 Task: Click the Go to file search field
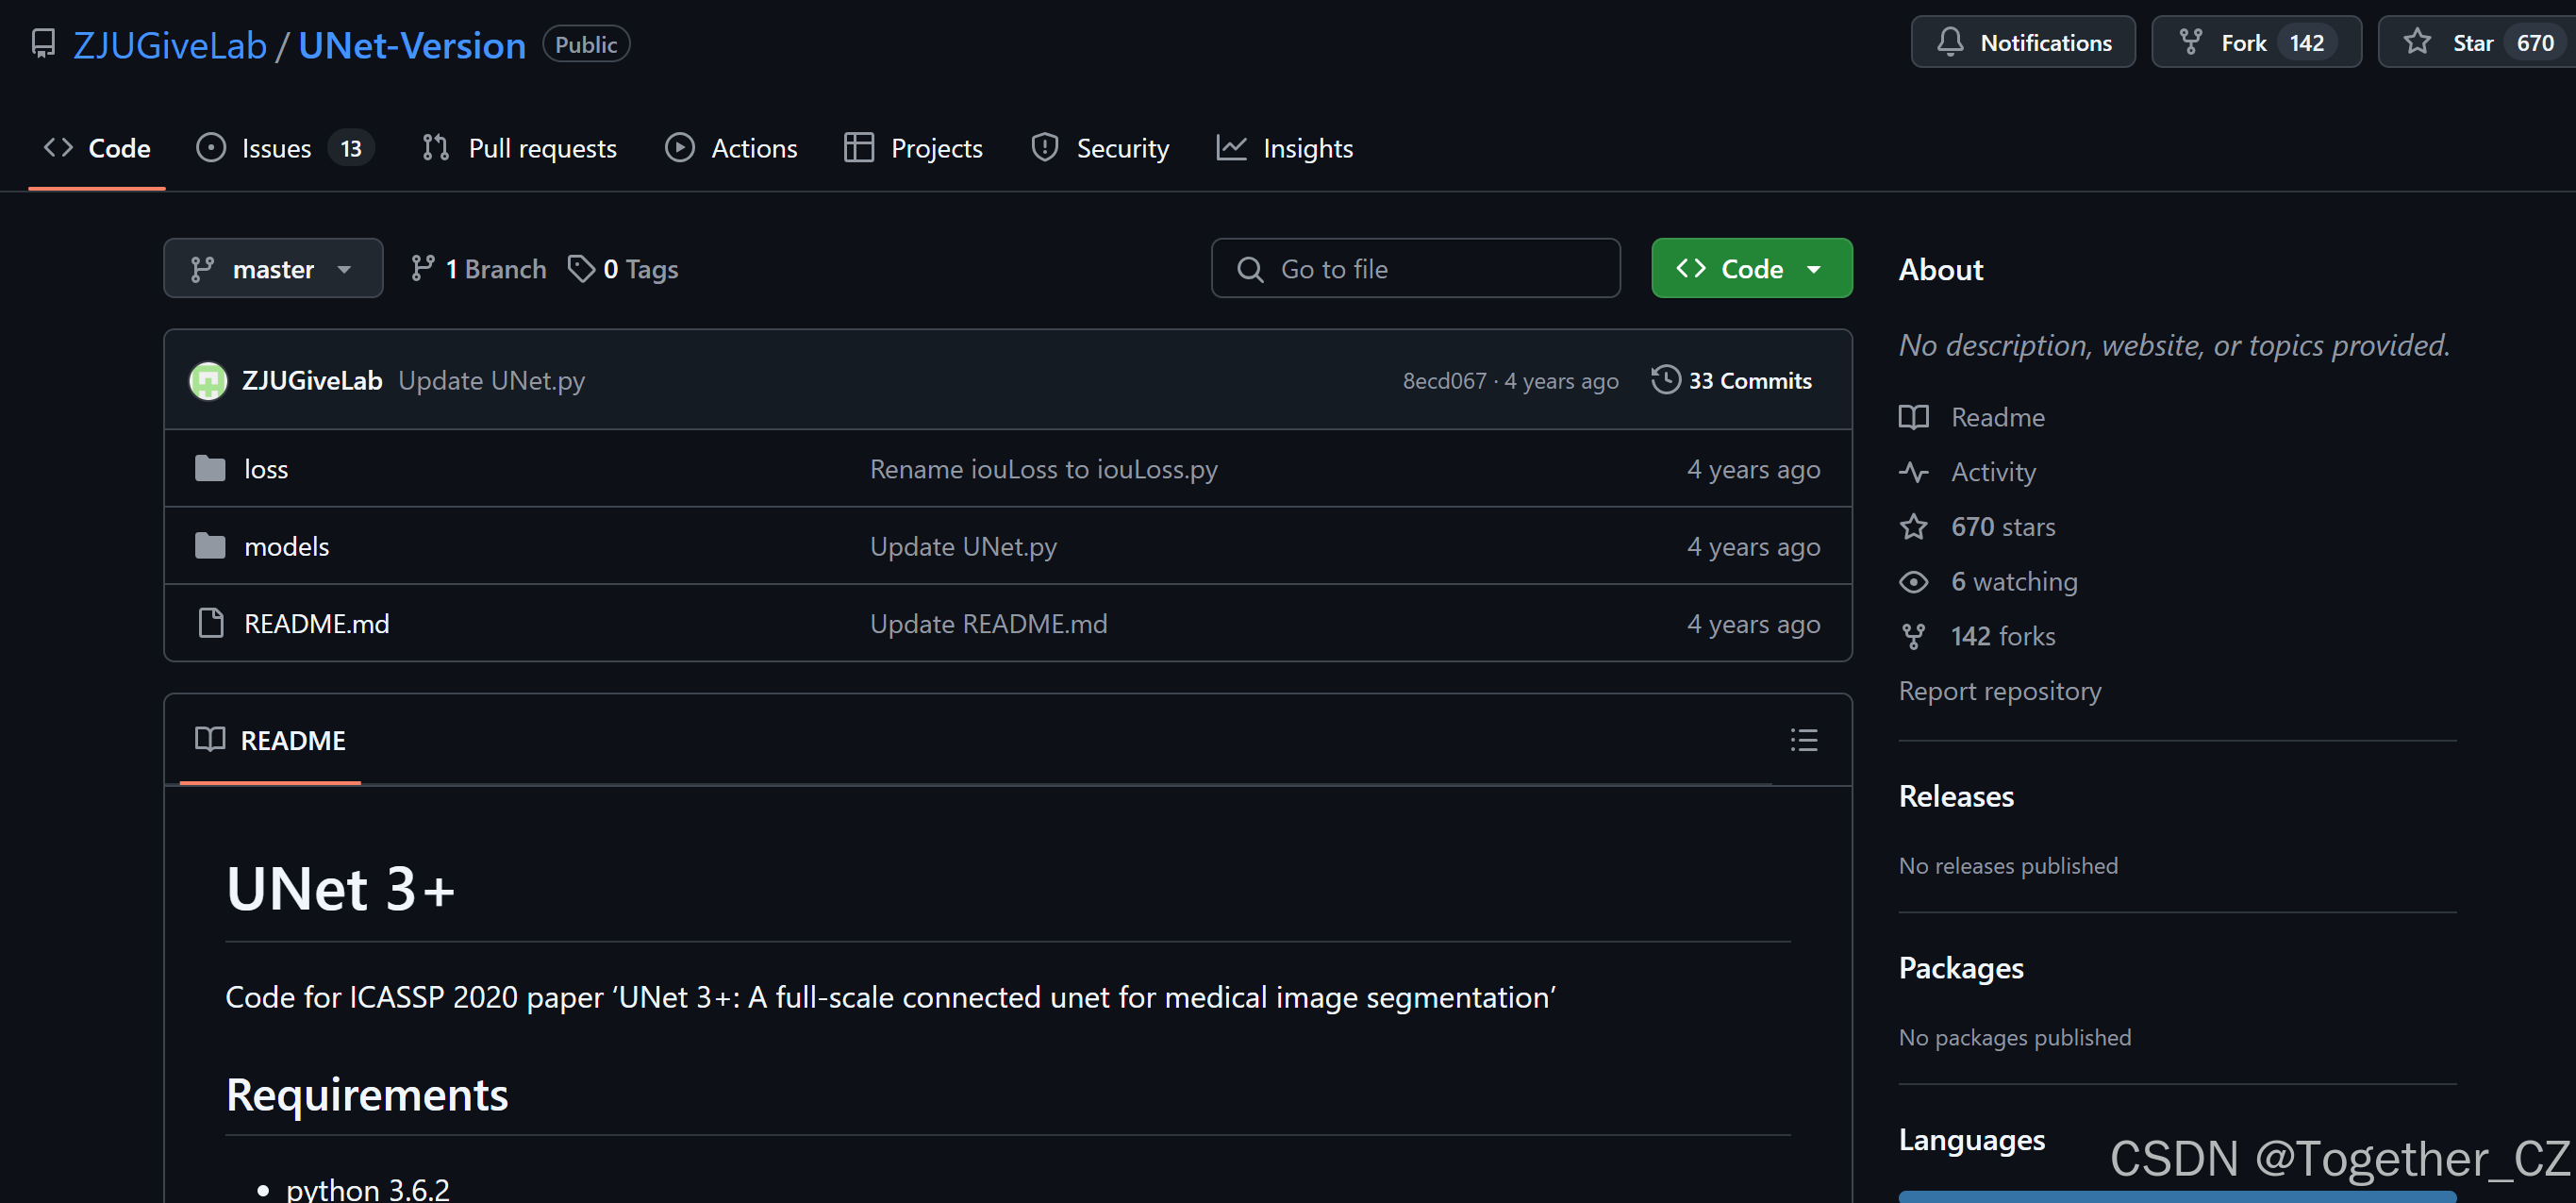pyautogui.click(x=1415, y=269)
